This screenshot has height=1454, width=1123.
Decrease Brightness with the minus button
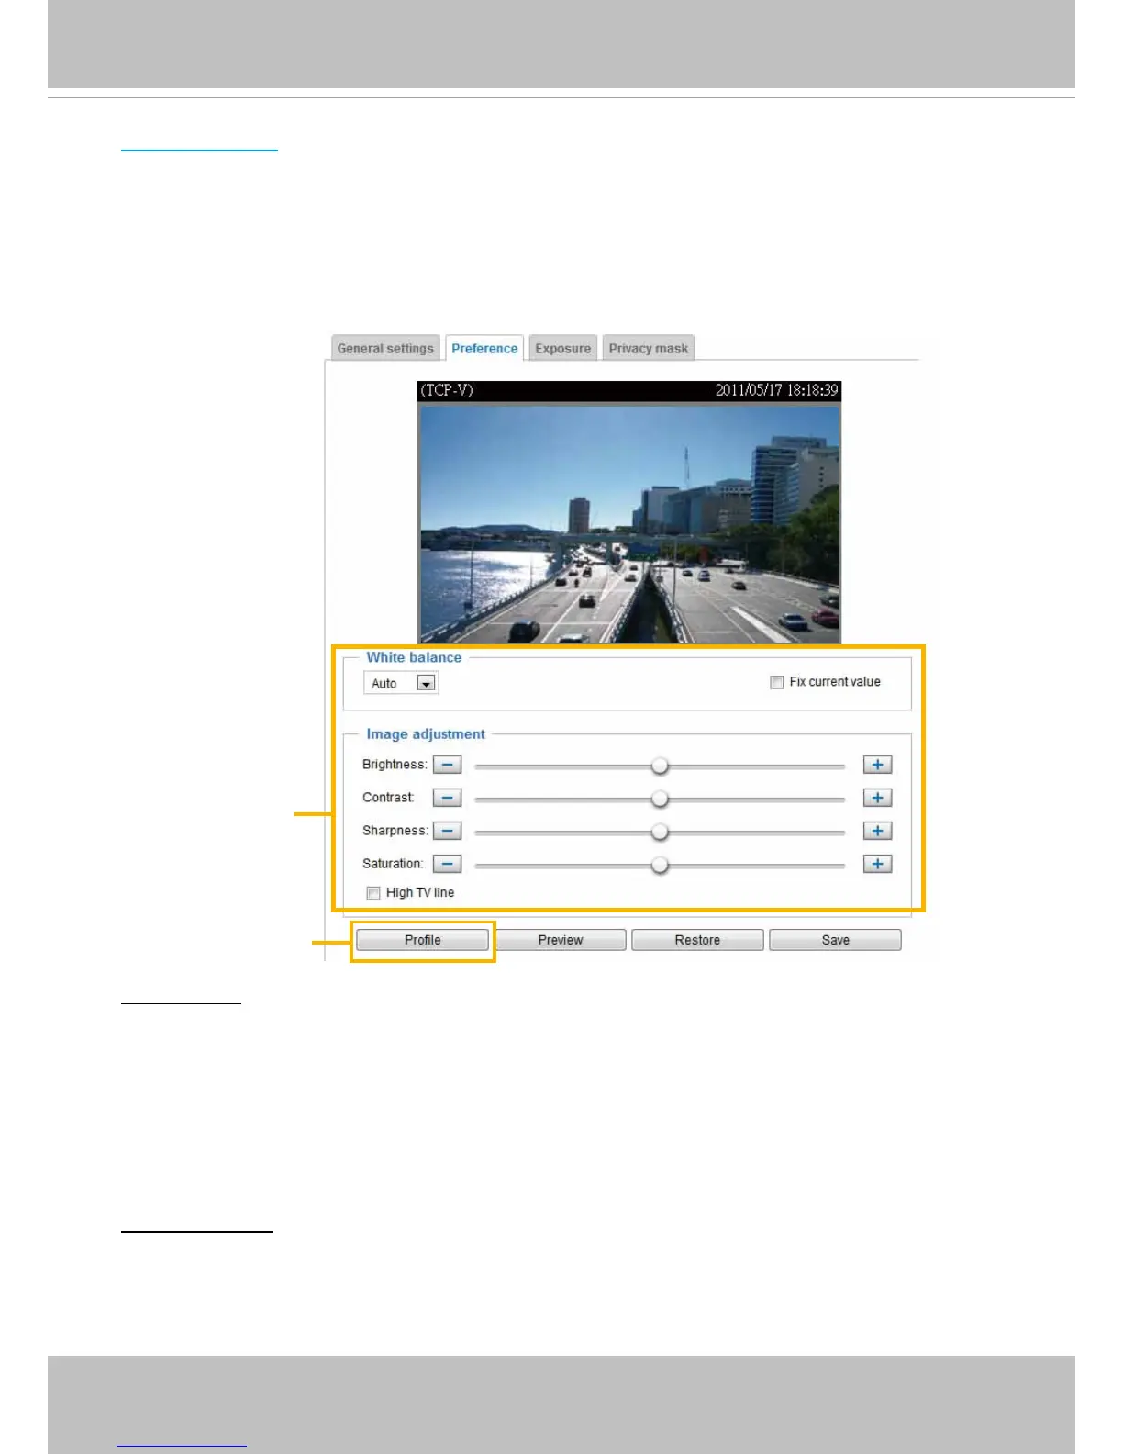tap(447, 765)
